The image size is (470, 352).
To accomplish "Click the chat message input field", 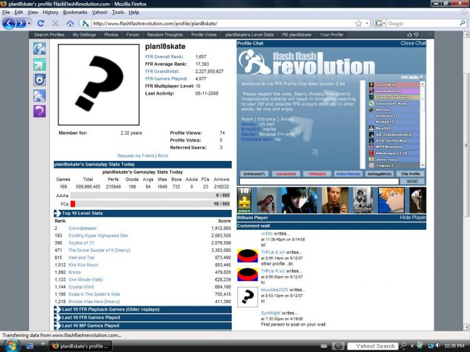I will coord(319,181).
